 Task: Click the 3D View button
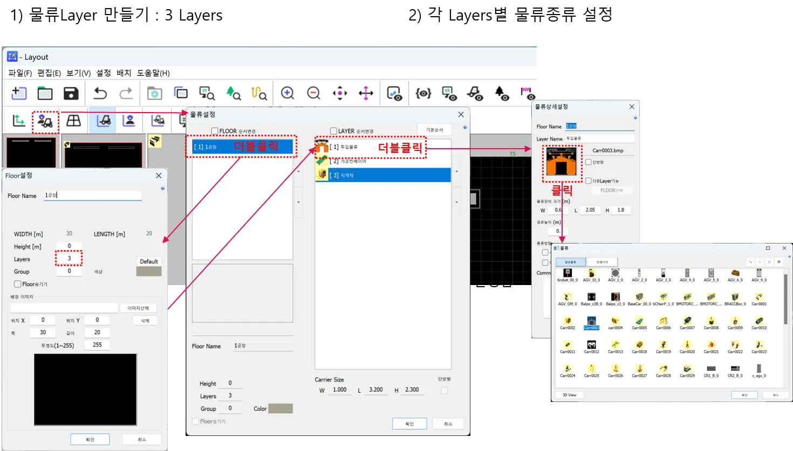(x=569, y=395)
